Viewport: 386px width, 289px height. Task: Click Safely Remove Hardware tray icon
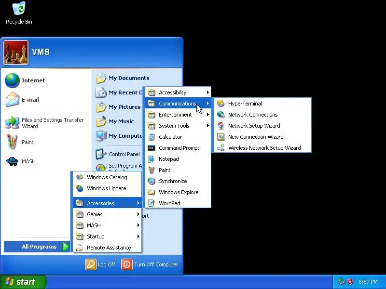click(341, 282)
